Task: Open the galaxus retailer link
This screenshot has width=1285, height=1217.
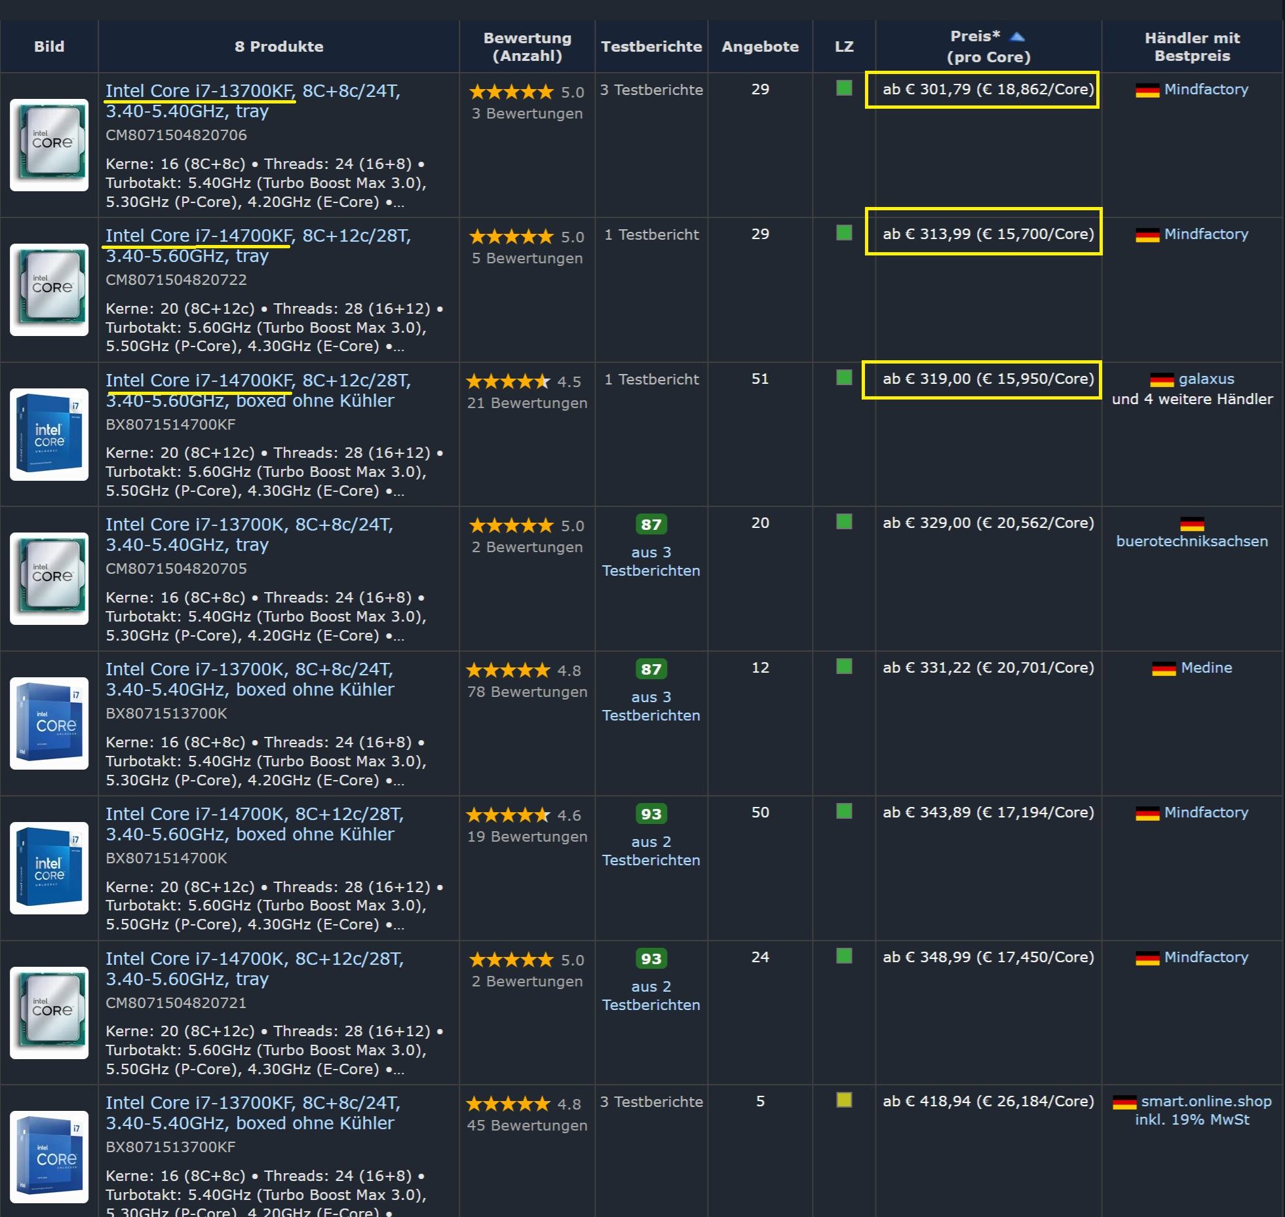Action: [x=1206, y=379]
